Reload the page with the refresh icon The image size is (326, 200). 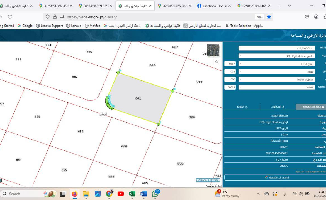10,17
